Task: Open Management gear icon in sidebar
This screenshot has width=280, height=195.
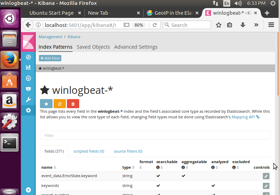Action: 28,110
